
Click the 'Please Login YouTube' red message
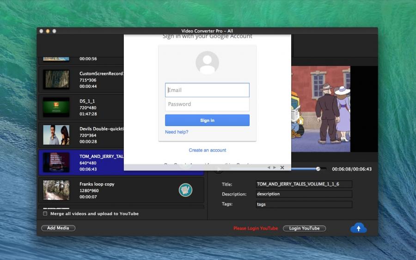click(256, 228)
